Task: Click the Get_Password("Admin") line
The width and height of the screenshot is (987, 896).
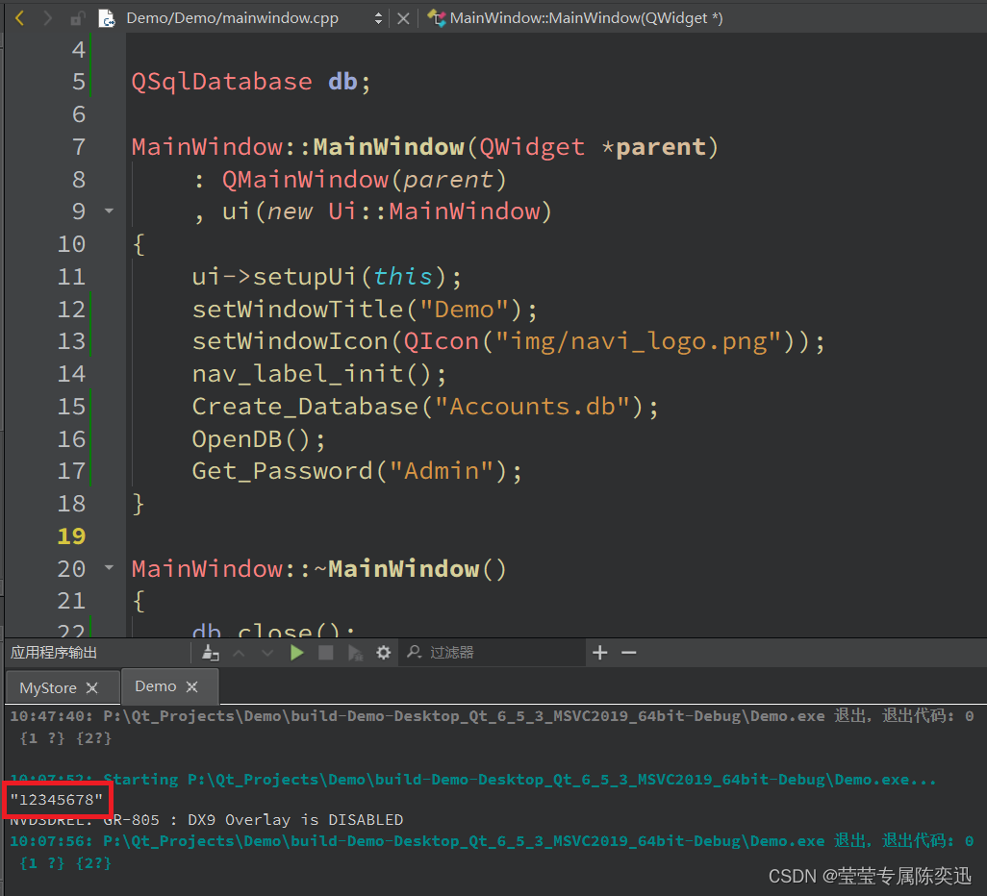Action: [x=357, y=471]
